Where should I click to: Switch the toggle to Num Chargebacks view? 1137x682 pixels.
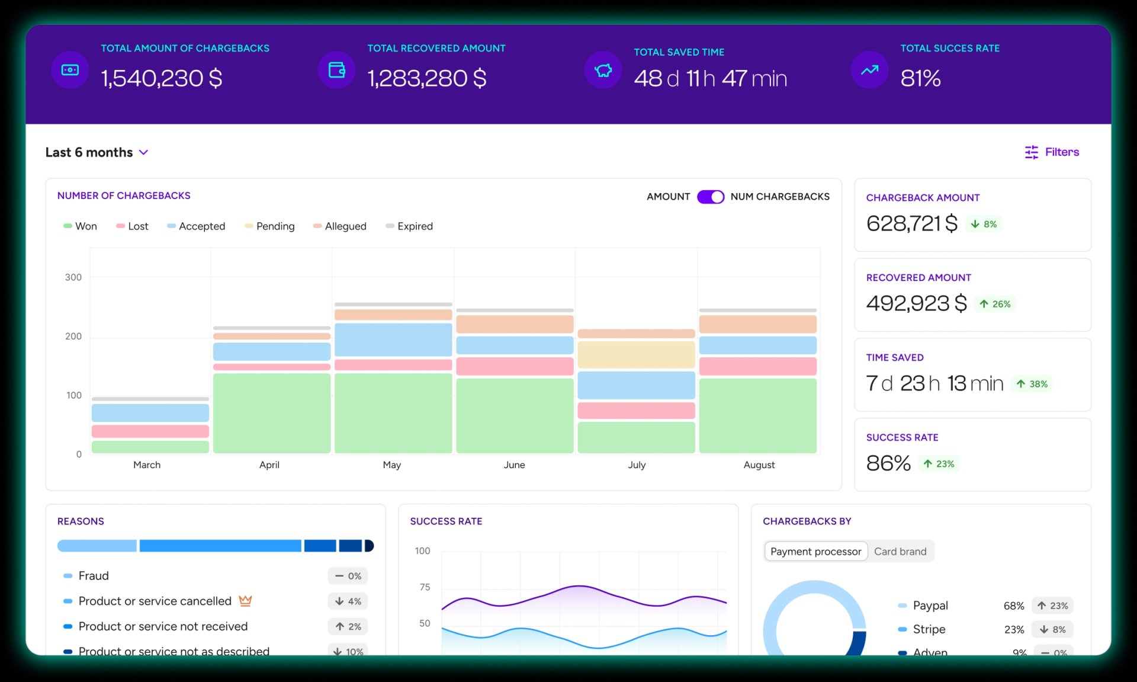711,197
